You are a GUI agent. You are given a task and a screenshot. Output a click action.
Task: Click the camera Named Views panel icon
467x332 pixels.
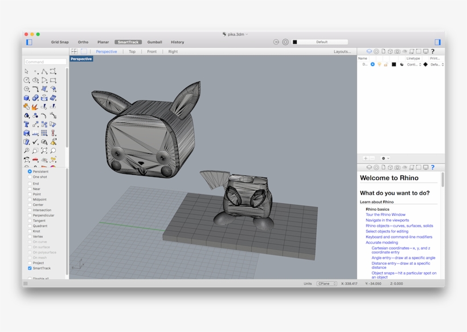(x=398, y=51)
